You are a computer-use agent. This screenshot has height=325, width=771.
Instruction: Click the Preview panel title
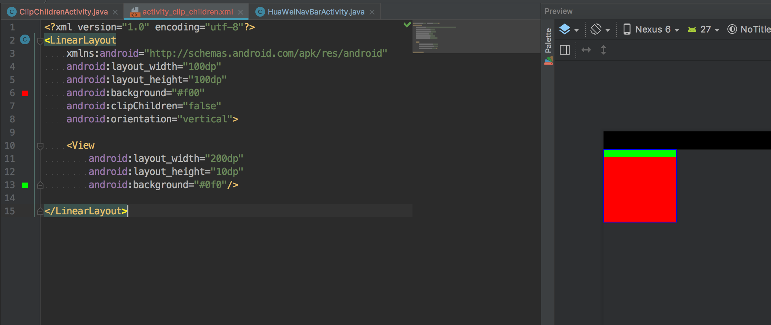pyautogui.click(x=559, y=11)
